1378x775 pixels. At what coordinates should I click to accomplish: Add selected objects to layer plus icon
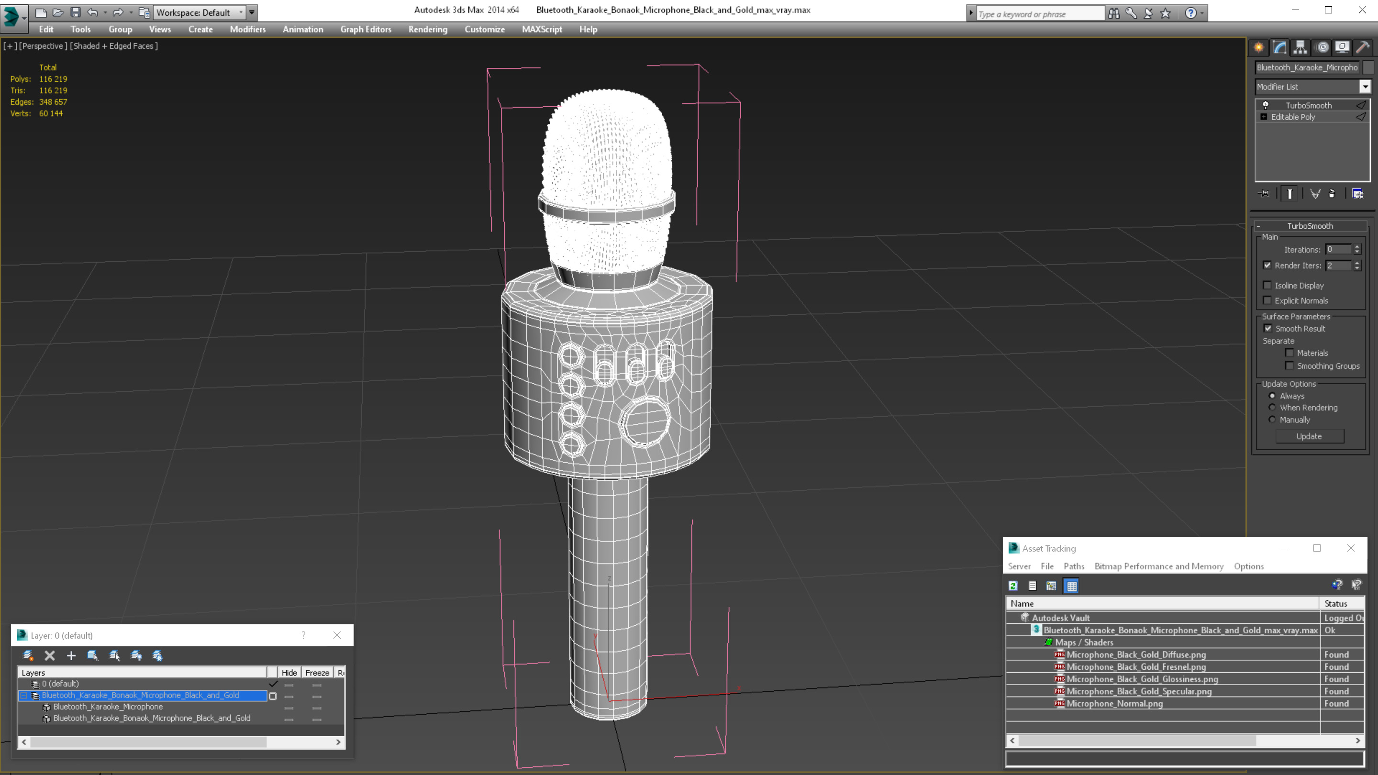71,655
